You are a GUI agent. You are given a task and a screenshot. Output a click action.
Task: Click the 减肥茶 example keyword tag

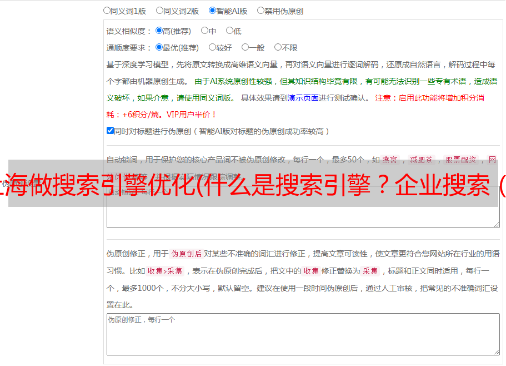421,160
